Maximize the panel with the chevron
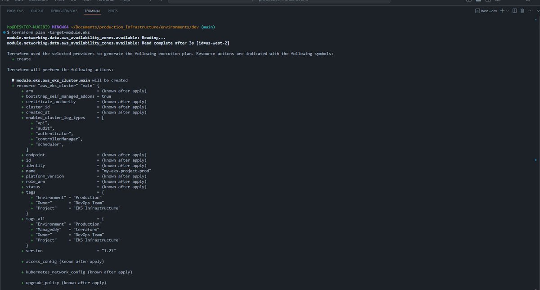The image size is (540, 290). pyautogui.click(x=538, y=11)
